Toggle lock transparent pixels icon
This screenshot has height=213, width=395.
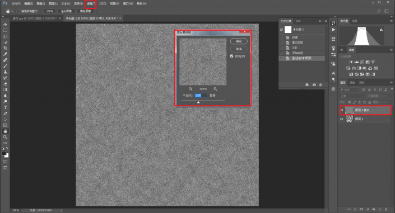[349, 102]
